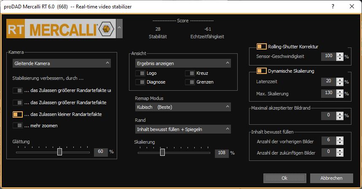Enable the Diagnose view option

tap(140, 82)
